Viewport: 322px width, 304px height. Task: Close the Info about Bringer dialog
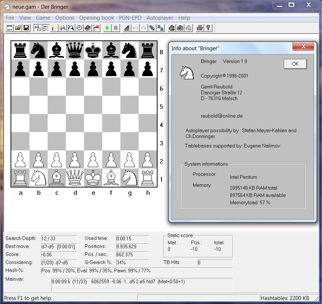tap(303, 46)
